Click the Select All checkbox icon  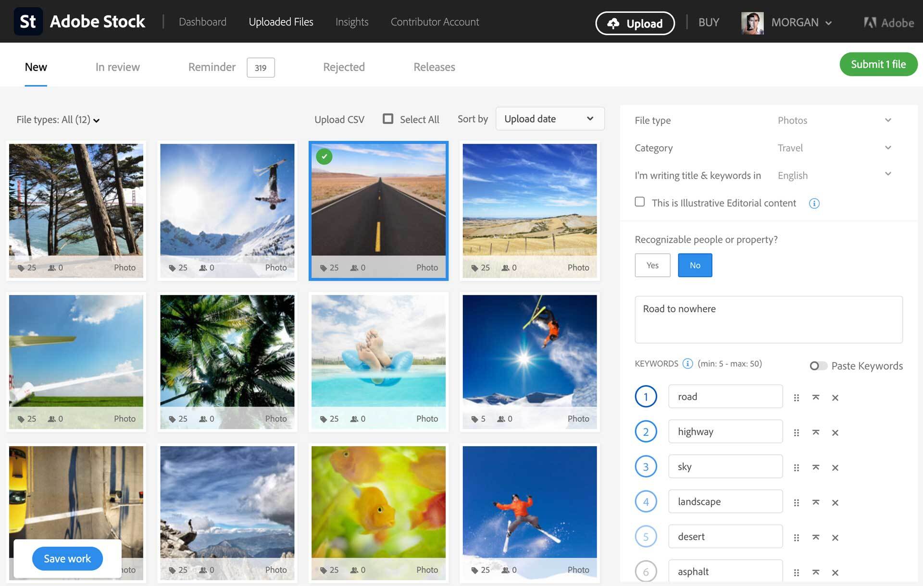tap(387, 119)
